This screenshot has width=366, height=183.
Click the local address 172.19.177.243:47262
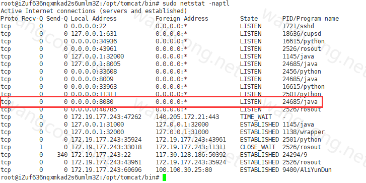pos(106,117)
